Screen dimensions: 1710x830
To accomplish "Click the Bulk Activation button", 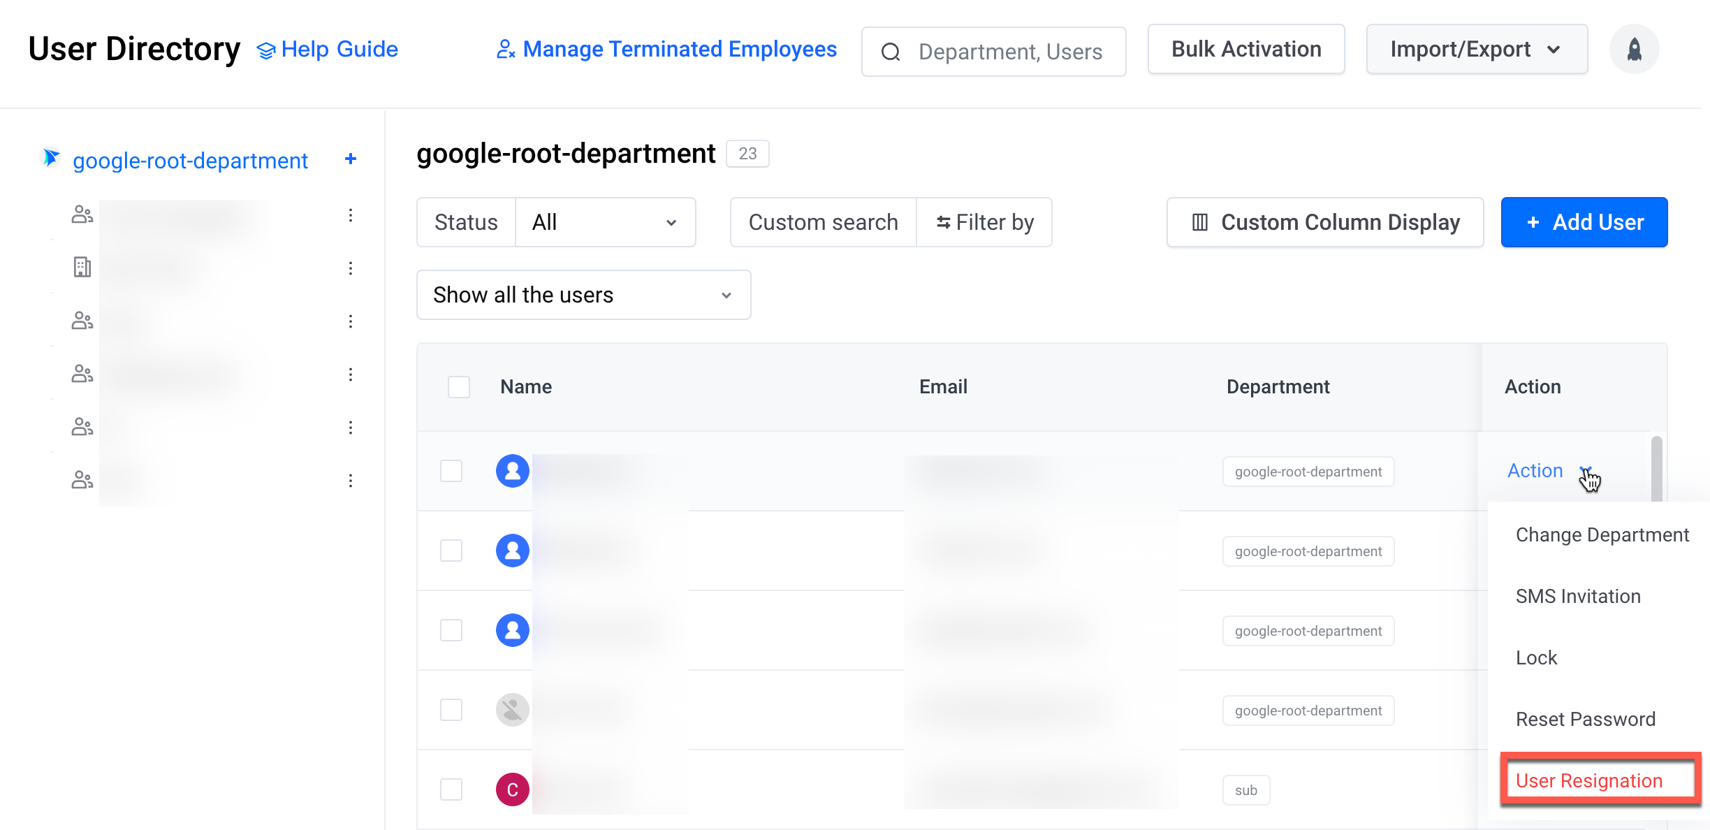I will [x=1246, y=49].
